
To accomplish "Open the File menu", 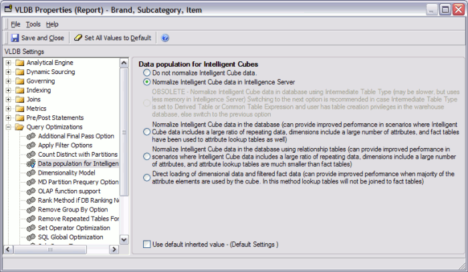I will (x=15, y=24).
